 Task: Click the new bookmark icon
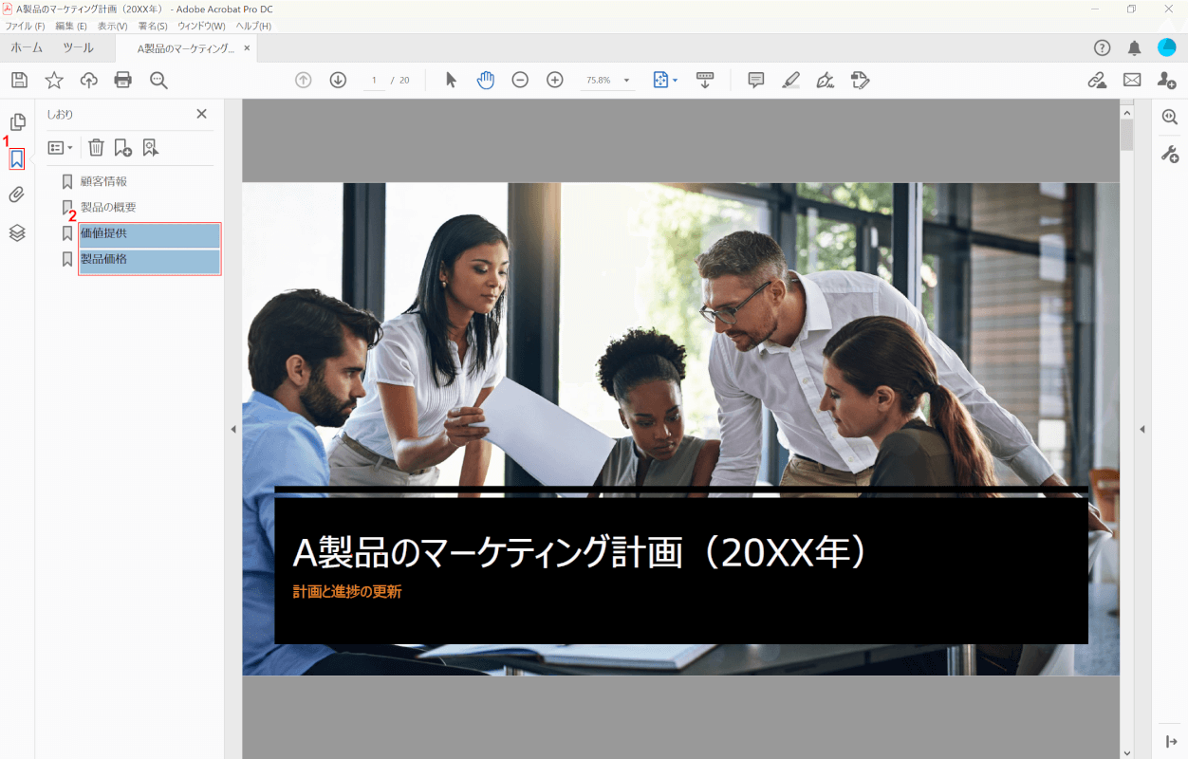tap(122, 147)
